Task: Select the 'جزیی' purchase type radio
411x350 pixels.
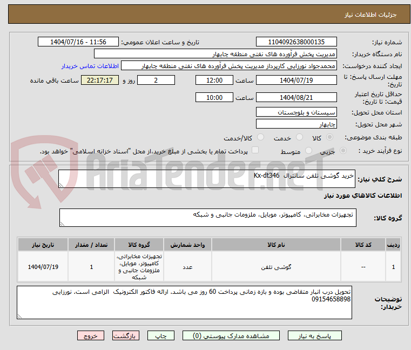Action: point(343,151)
